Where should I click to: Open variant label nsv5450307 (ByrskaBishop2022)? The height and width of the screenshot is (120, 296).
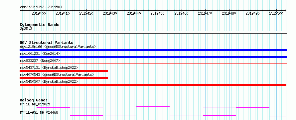[49, 81]
